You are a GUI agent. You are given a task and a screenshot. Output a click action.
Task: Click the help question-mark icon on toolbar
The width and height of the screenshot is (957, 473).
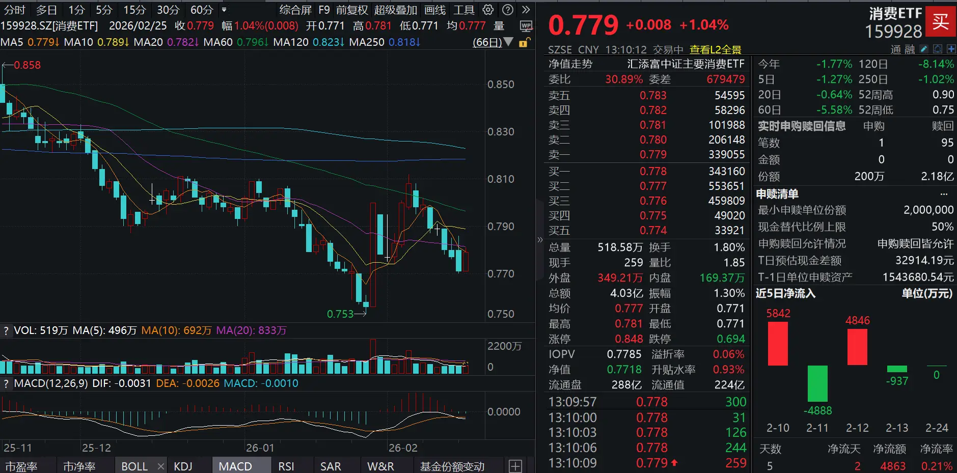(507, 10)
